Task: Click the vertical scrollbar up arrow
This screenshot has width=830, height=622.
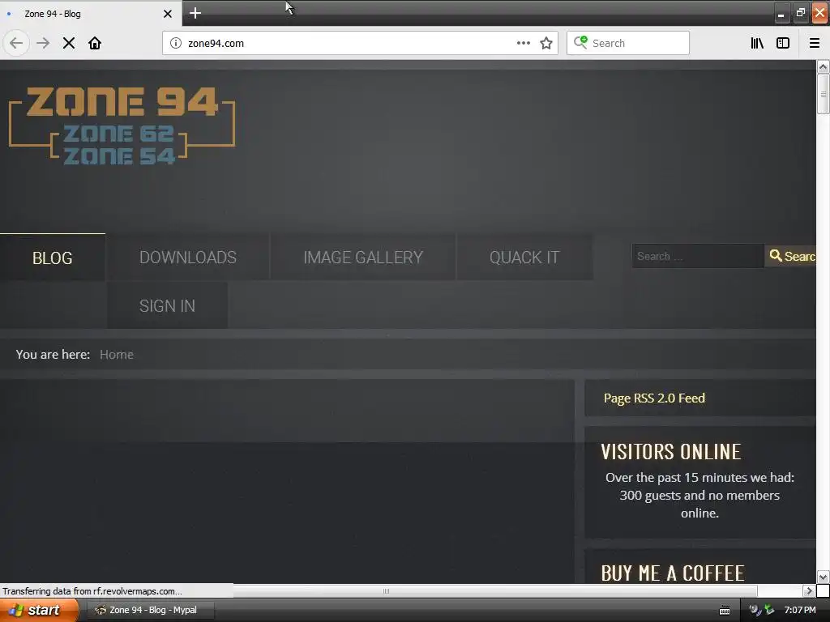Action: [x=823, y=66]
